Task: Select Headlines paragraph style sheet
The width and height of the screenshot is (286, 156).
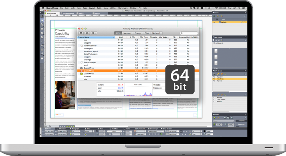Action: click(x=230, y=79)
